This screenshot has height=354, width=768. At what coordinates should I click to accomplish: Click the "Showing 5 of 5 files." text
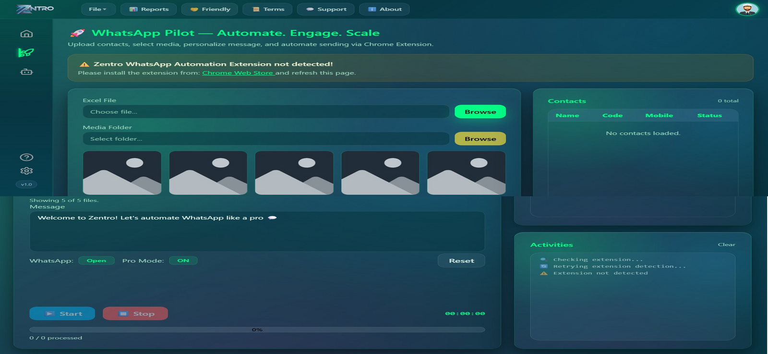[64, 200]
